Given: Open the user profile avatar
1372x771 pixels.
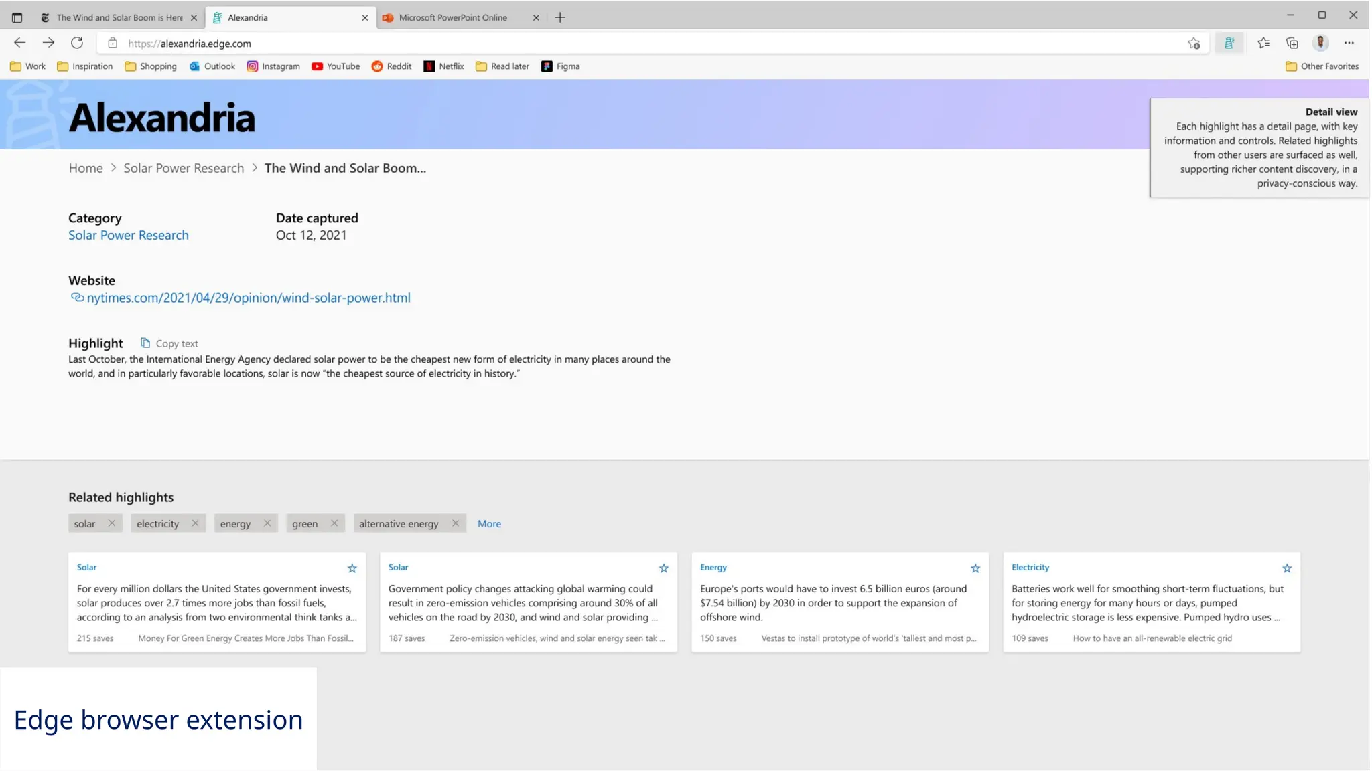Looking at the screenshot, I should (x=1320, y=43).
